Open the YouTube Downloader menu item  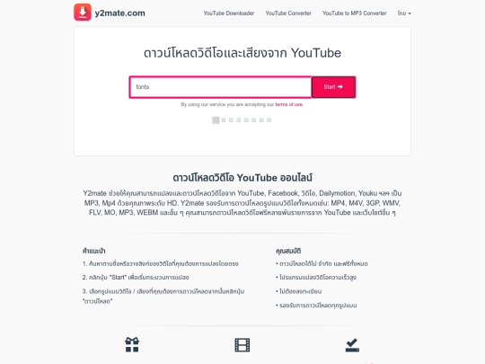[229, 13]
